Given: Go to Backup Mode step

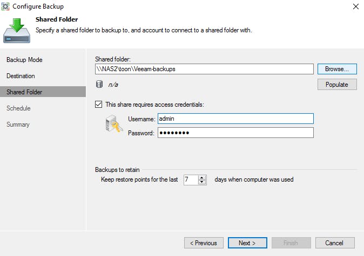Looking at the screenshot, I should pos(24,60).
